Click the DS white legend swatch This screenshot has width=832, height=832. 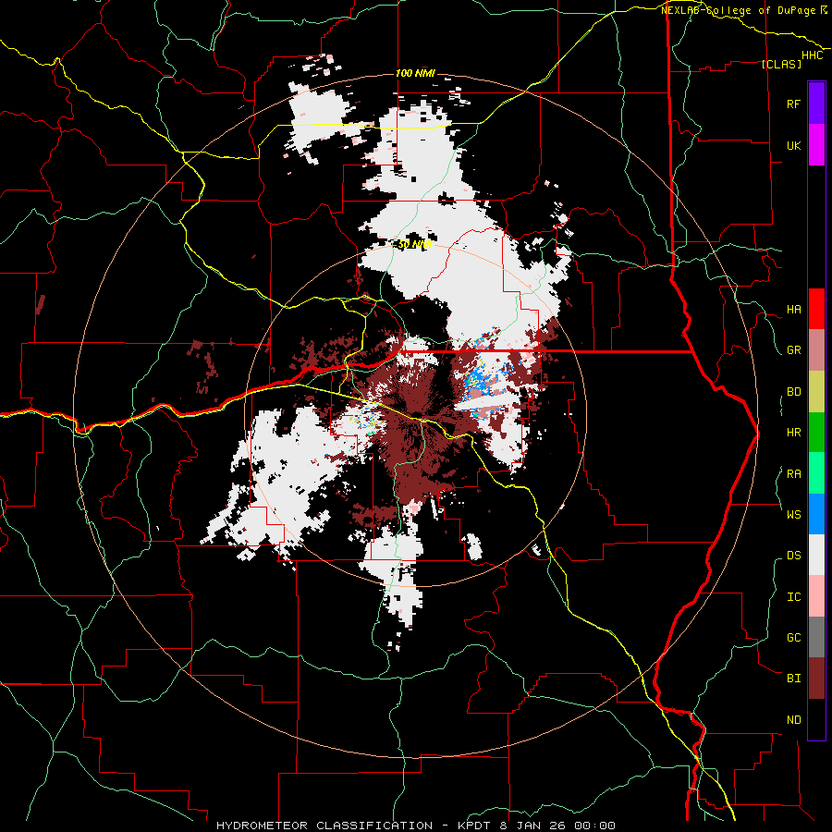[x=816, y=555]
